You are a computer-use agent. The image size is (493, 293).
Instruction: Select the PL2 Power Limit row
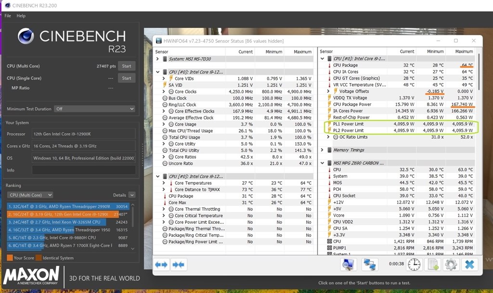[397, 131]
